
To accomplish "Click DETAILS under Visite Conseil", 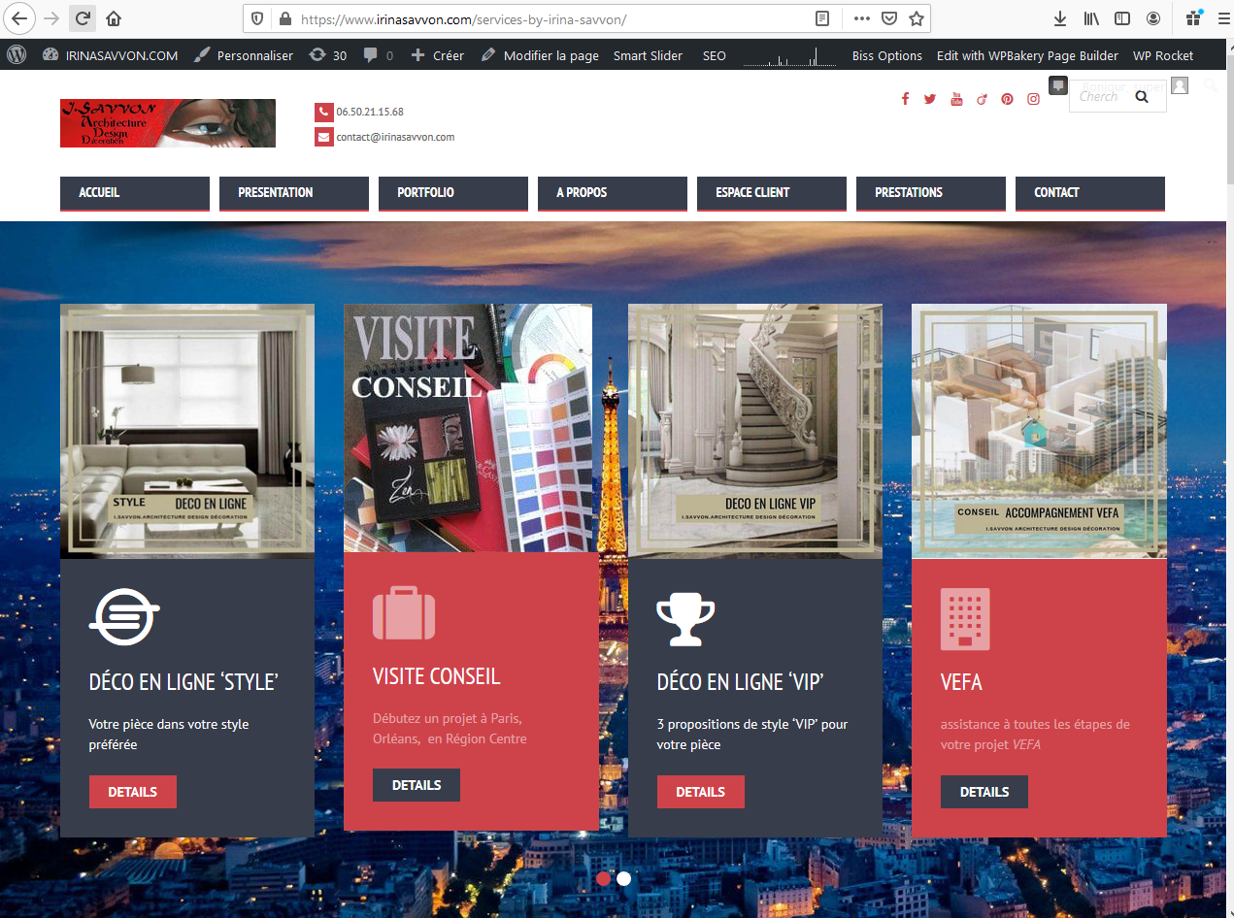I will coord(417,785).
